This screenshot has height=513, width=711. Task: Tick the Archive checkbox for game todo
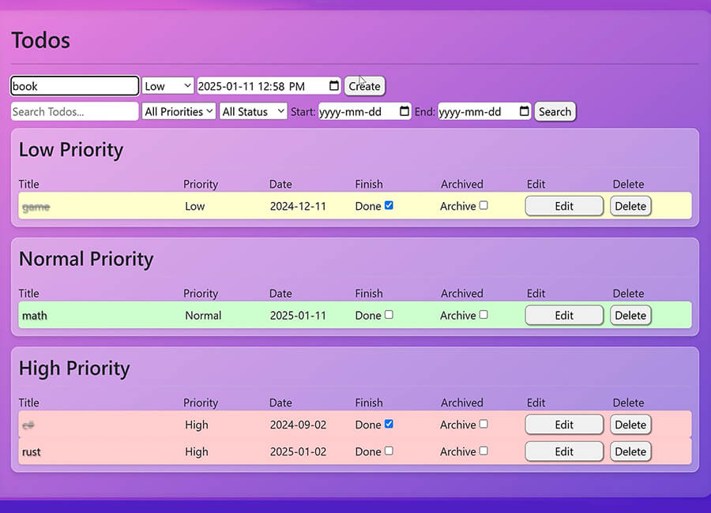pyautogui.click(x=483, y=206)
